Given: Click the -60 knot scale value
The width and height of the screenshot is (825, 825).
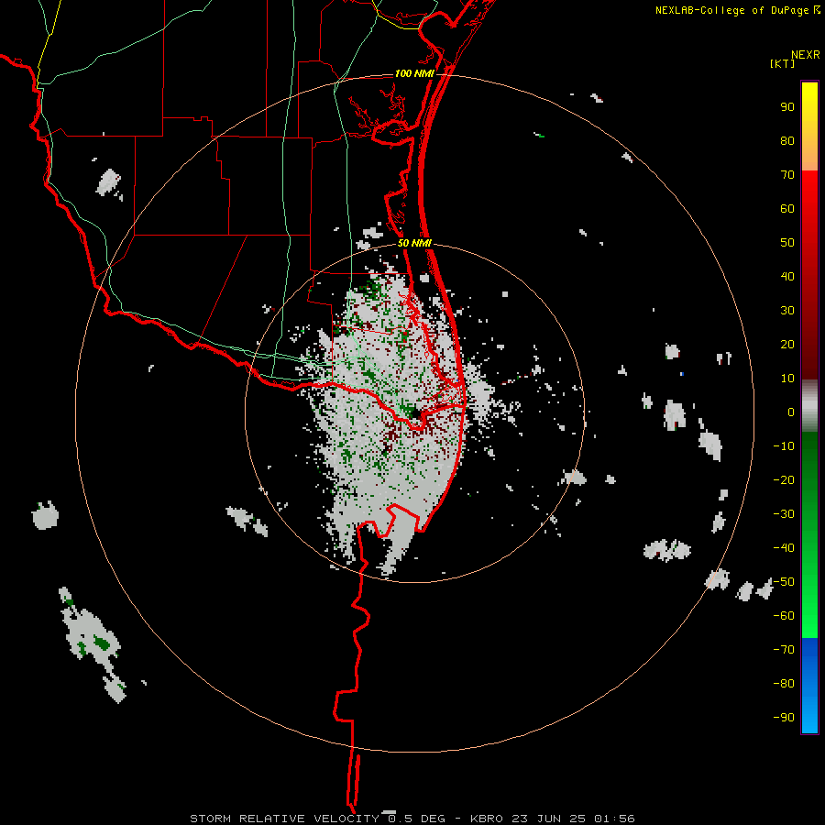Looking at the screenshot, I should click(x=784, y=616).
